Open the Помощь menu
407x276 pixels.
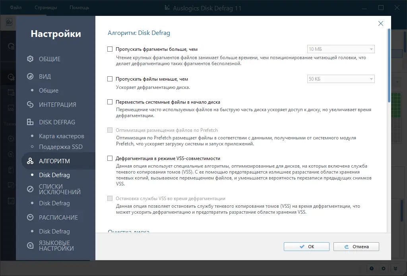tap(79, 8)
